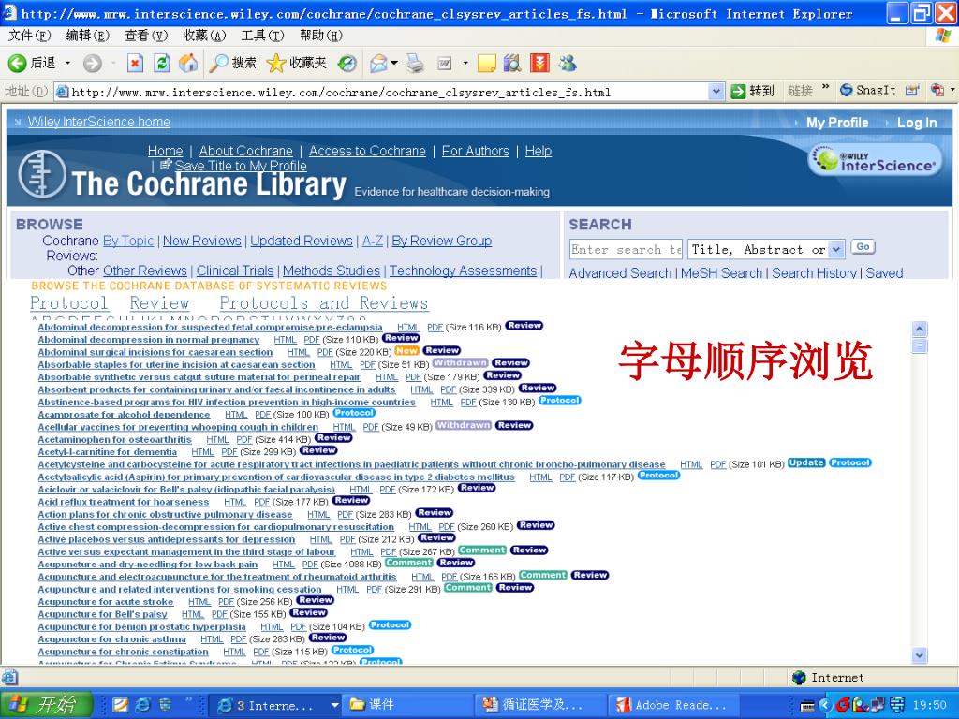Open HTML for Acupuncture for acute stroke
This screenshot has height=719, width=959.
coord(199,602)
